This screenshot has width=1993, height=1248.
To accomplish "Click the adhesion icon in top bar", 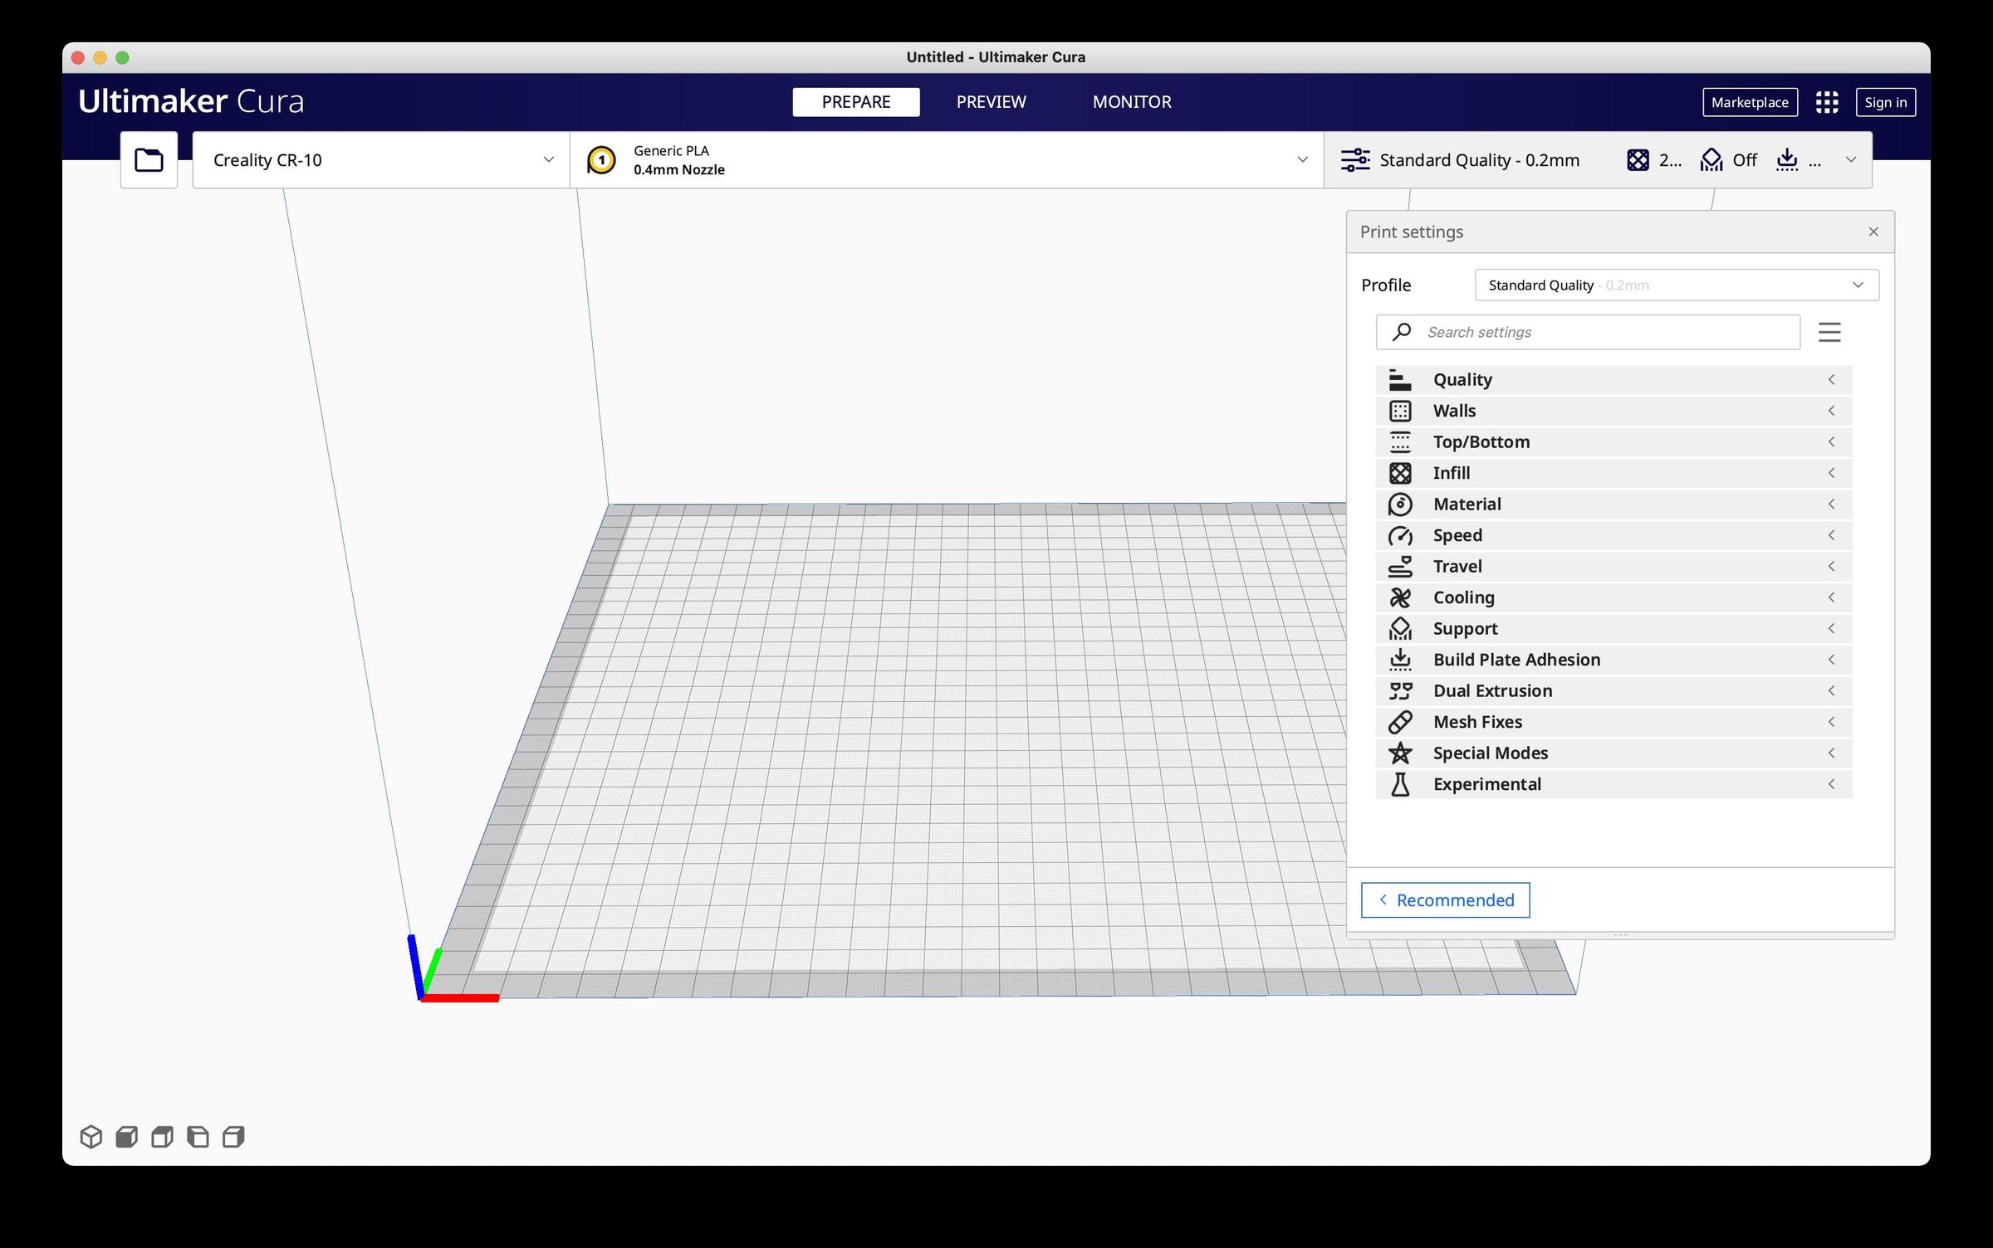I will coord(1786,159).
